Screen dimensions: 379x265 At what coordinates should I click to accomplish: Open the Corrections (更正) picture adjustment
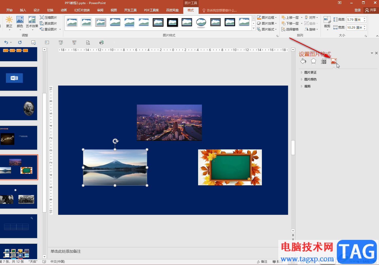9,22
